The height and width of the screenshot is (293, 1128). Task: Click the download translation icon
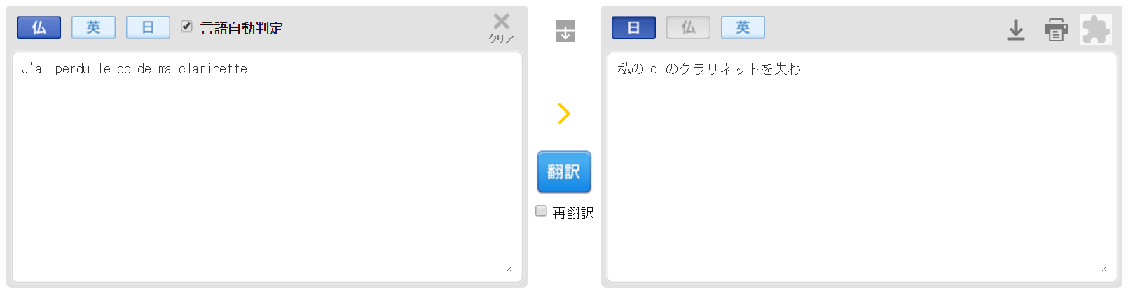point(1016,30)
